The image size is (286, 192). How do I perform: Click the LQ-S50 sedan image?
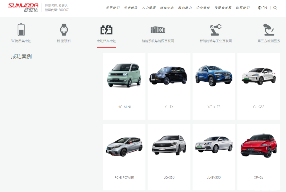[x=169, y=145]
